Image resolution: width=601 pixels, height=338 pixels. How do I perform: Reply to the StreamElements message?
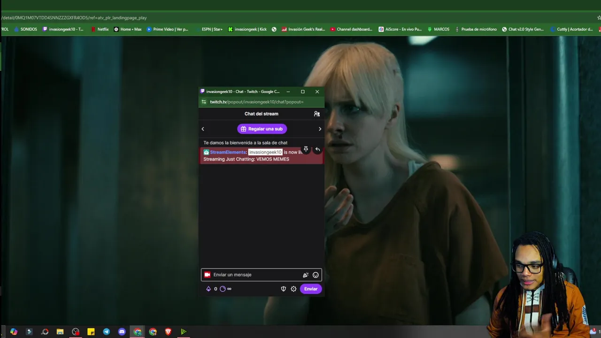(x=317, y=149)
